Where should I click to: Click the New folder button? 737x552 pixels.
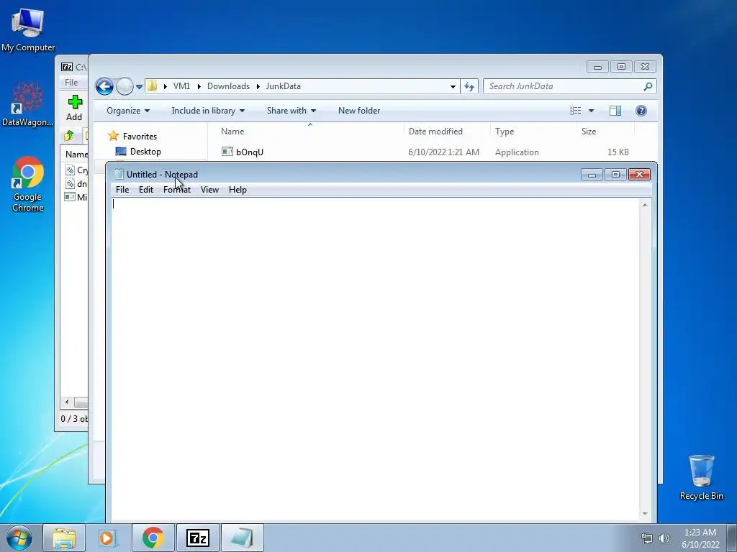(359, 111)
